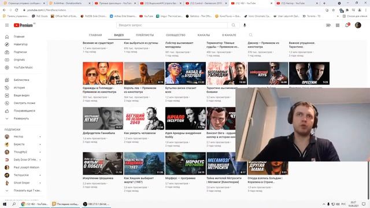Open Windows taskbar search
370x208 pixels.
coord(14,204)
